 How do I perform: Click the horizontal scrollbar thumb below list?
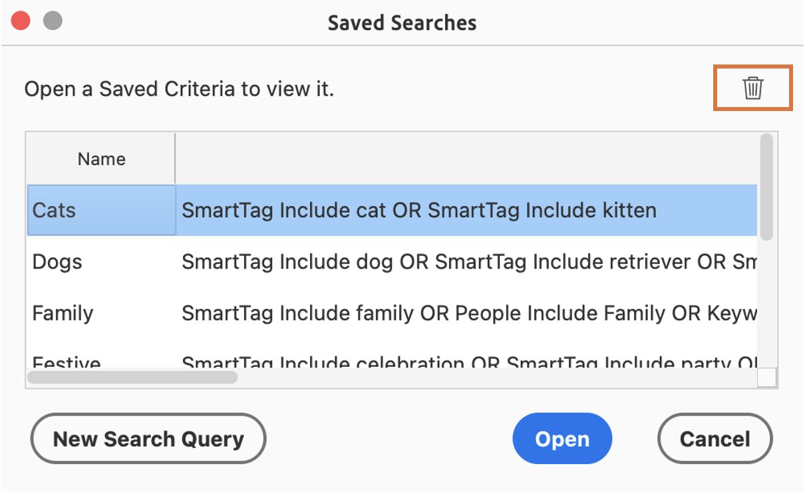pyautogui.click(x=132, y=378)
